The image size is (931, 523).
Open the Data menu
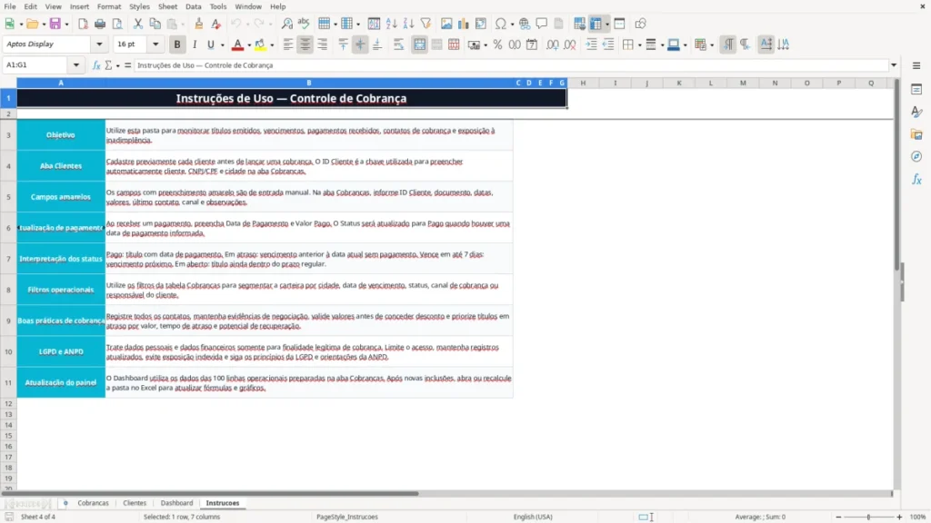pos(193,6)
